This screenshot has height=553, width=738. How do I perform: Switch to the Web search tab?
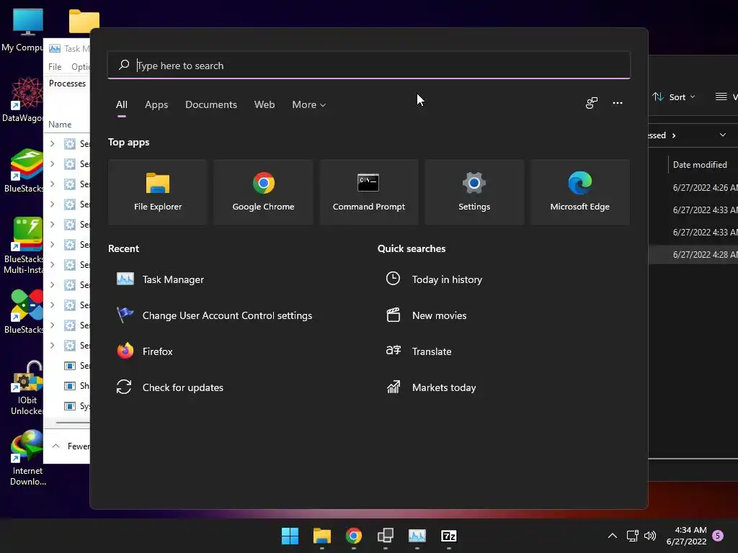point(264,105)
